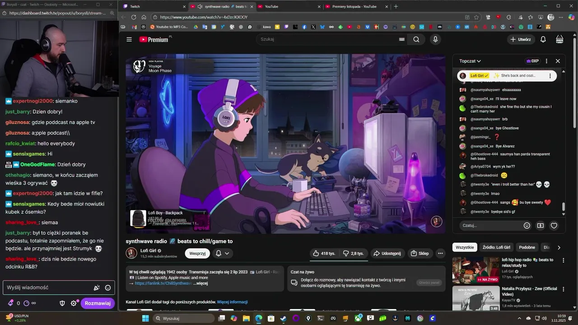The height and width of the screenshot is (325, 578).
Task: Open YouTube notifications bell
Action: click(543, 39)
